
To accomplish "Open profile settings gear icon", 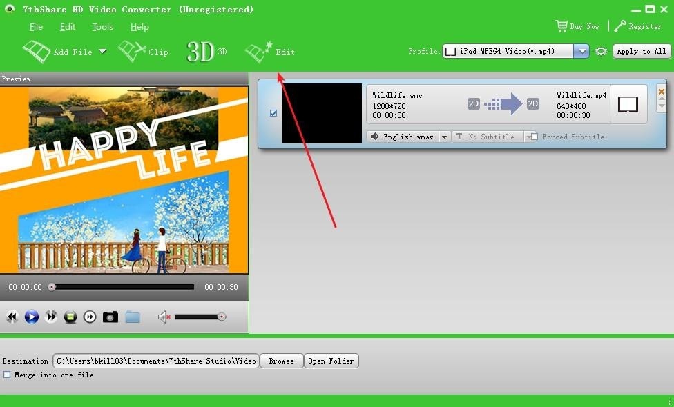I will click(x=601, y=52).
